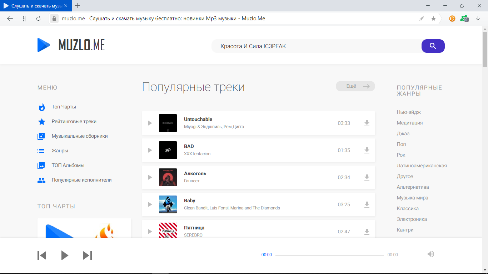This screenshot has height=274, width=488.
Task: Play the track Пятница
Action: 150,232
